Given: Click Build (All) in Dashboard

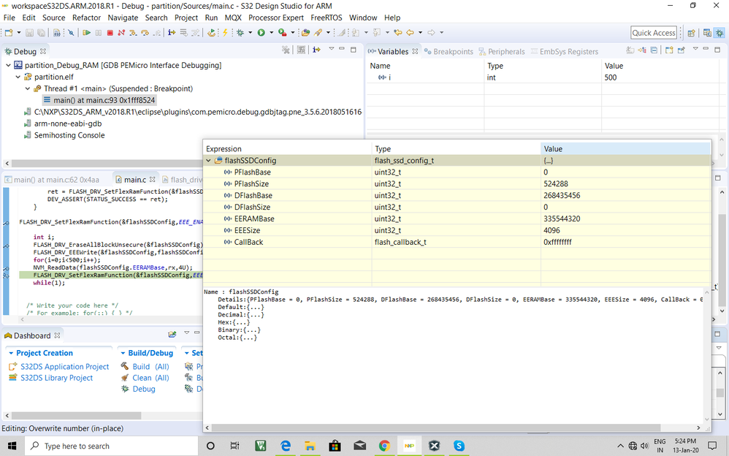Looking at the screenshot, I should (150, 367).
